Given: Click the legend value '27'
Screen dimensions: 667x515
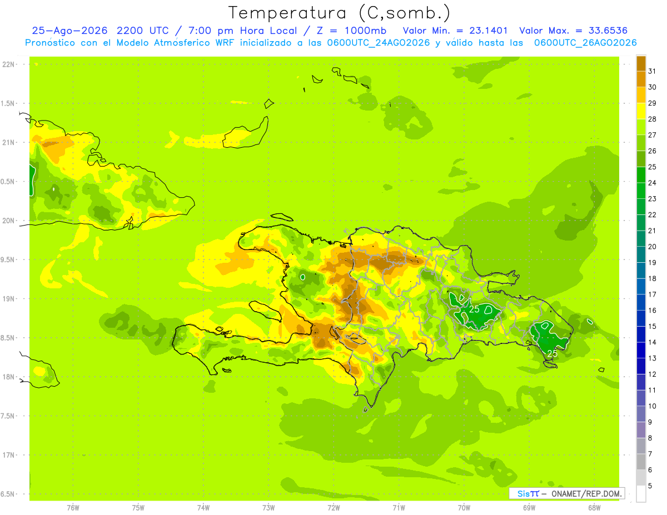Looking at the screenshot, I should (x=653, y=134).
